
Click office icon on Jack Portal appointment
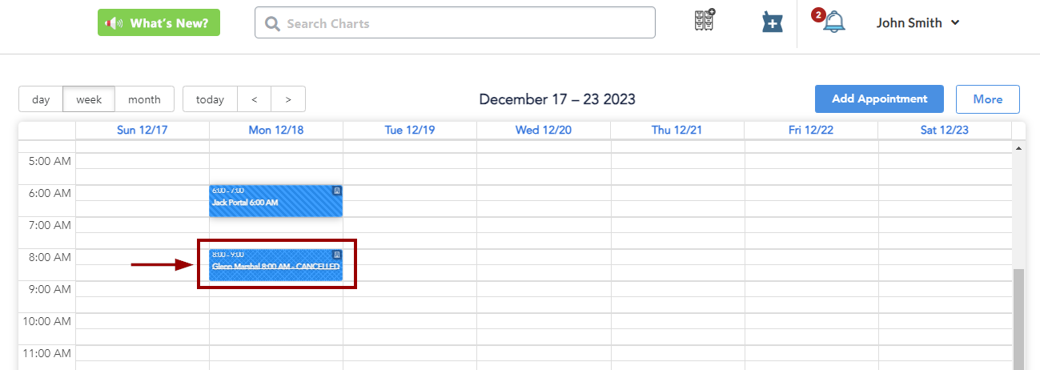pos(337,191)
